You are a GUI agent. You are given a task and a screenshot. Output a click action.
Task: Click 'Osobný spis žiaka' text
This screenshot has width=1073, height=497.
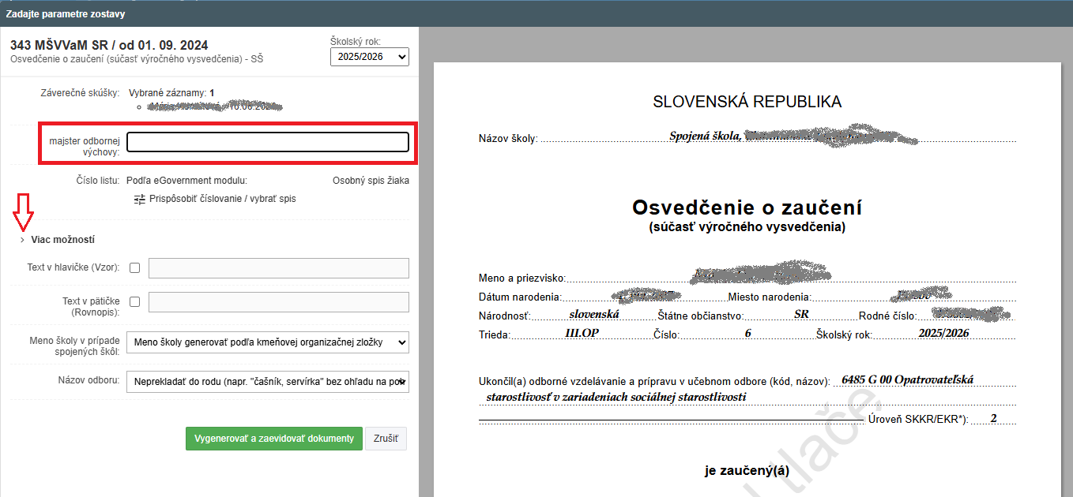(371, 181)
